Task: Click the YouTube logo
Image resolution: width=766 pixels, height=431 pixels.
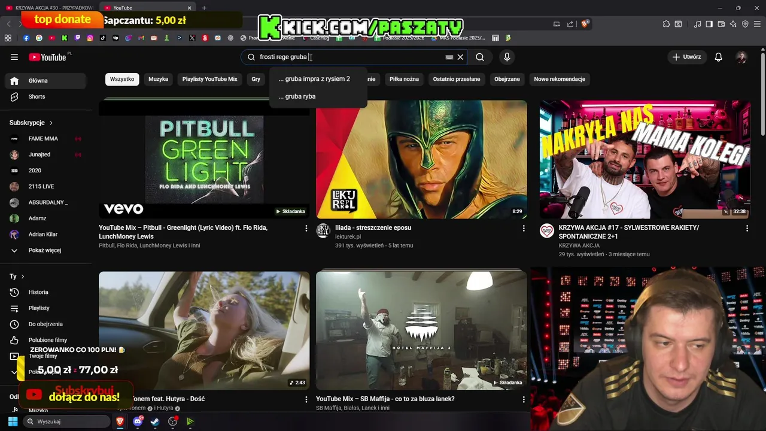Action: [47, 57]
